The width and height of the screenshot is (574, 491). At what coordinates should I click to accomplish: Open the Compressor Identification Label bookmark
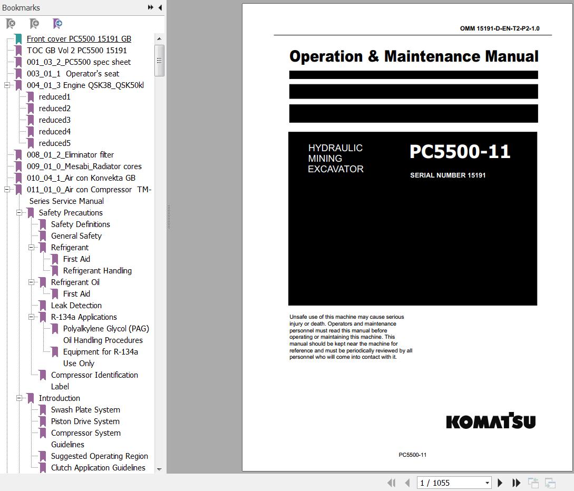click(94, 380)
